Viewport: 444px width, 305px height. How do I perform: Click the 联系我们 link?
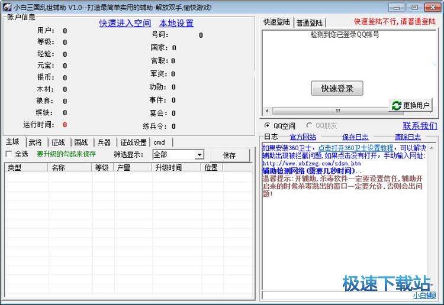tap(420, 125)
